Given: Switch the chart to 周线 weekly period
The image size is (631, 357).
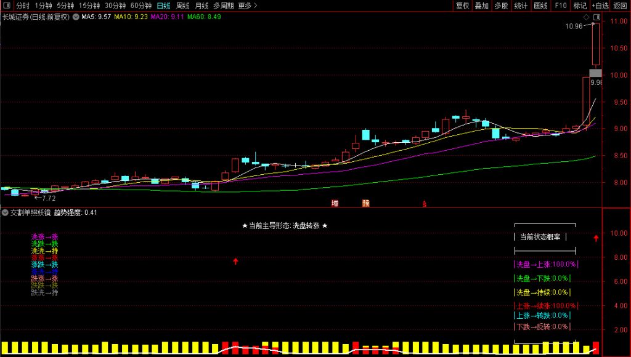Looking at the screenshot, I should pos(183,6).
